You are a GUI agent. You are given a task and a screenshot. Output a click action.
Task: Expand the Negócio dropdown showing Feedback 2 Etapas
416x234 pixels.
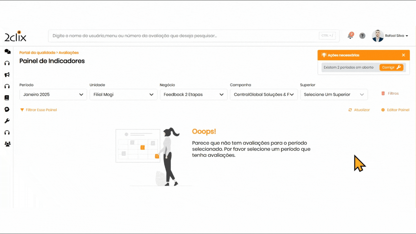pos(193,95)
